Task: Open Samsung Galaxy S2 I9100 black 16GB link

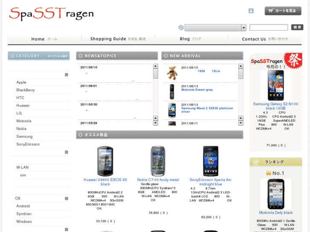Action: 275,106
